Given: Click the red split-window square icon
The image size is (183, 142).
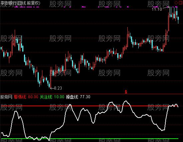Looking at the screenshot, I should pyautogui.click(x=180, y=3).
